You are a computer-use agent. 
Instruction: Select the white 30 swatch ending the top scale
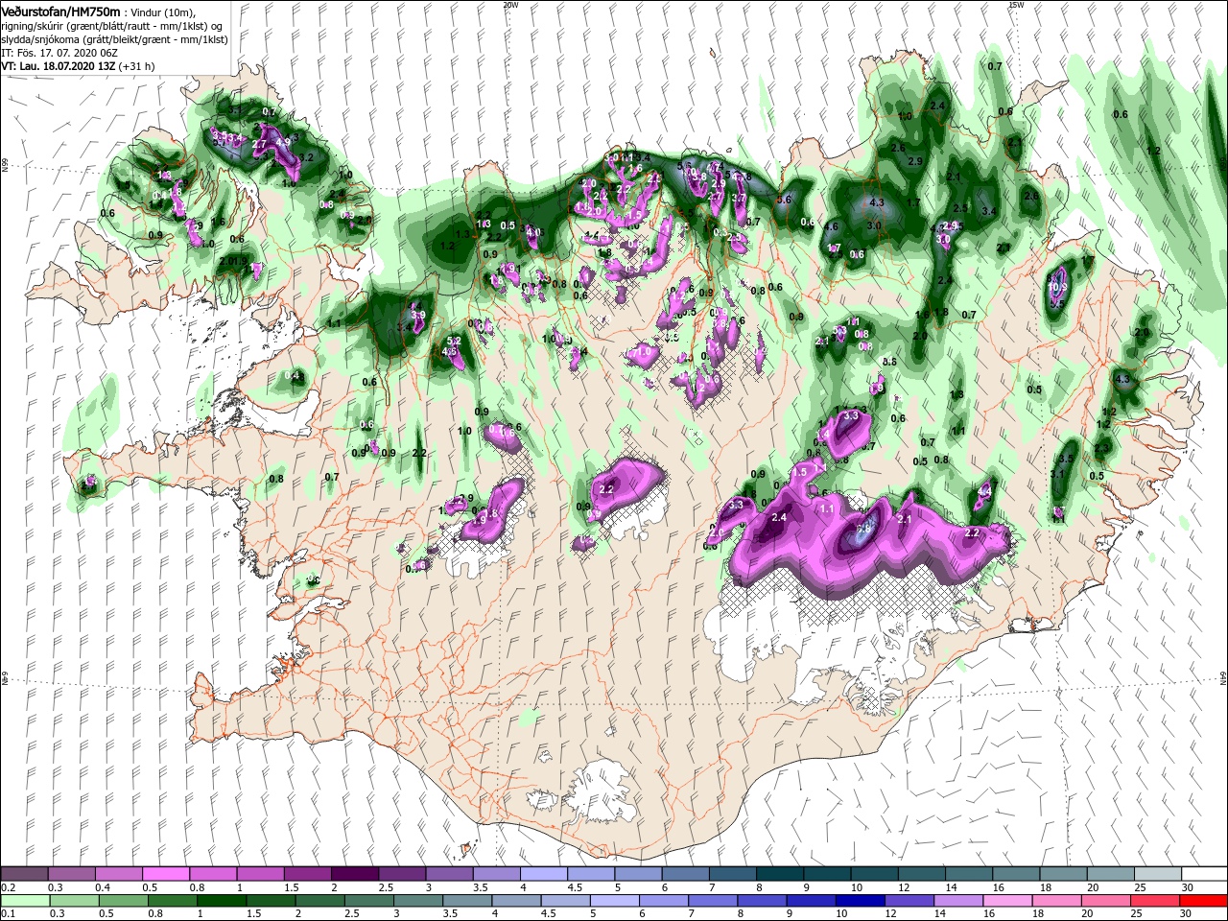pos(1204,874)
